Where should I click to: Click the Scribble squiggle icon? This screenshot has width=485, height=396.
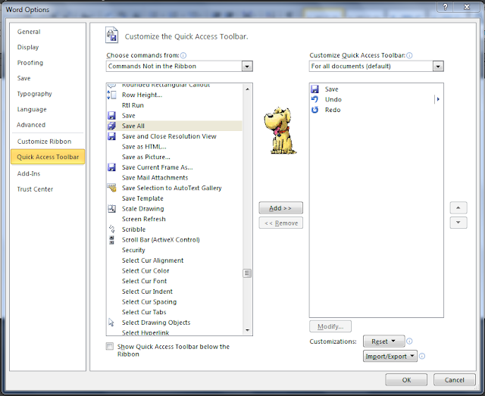pos(111,229)
